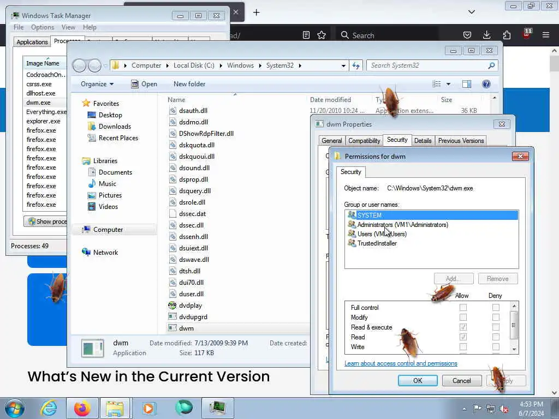Open Task Manager Options menu
The height and width of the screenshot is (419, 559).
click(43, 27)
